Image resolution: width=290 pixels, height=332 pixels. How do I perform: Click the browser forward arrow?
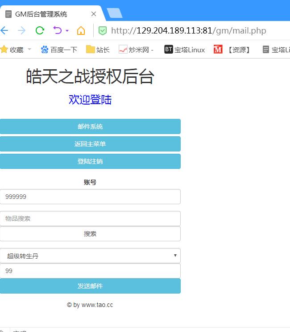pyautogui.click(x=21, y=30)
